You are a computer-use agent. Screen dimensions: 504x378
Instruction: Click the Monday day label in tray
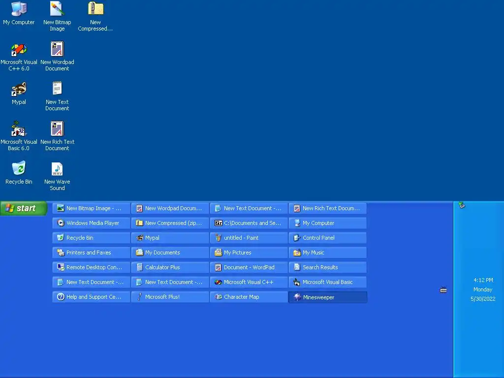point(483,289)
